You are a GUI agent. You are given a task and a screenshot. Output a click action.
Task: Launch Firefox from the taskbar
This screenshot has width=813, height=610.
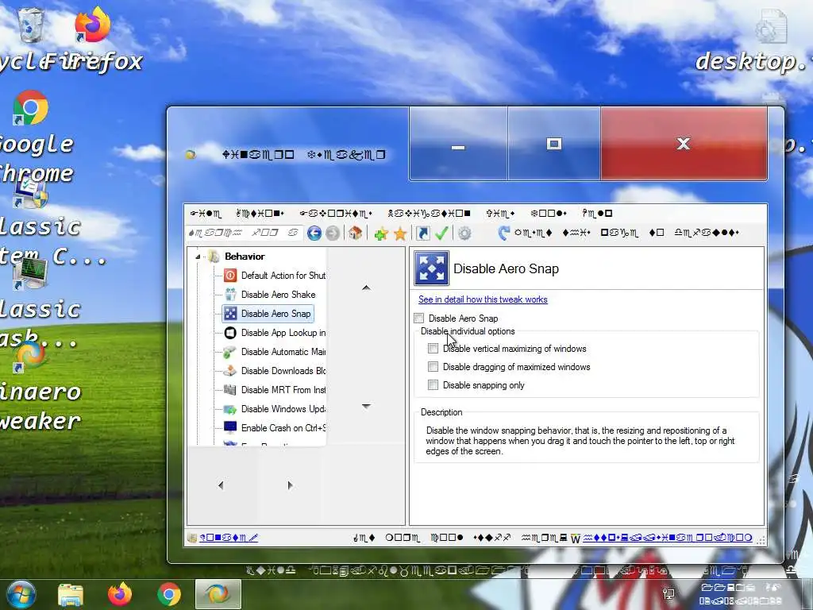tap(120, 594)
